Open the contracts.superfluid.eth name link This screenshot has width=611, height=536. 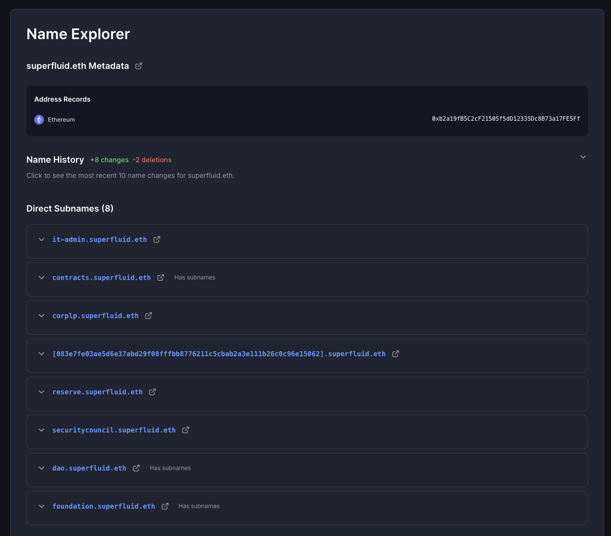tap(102, 278)
